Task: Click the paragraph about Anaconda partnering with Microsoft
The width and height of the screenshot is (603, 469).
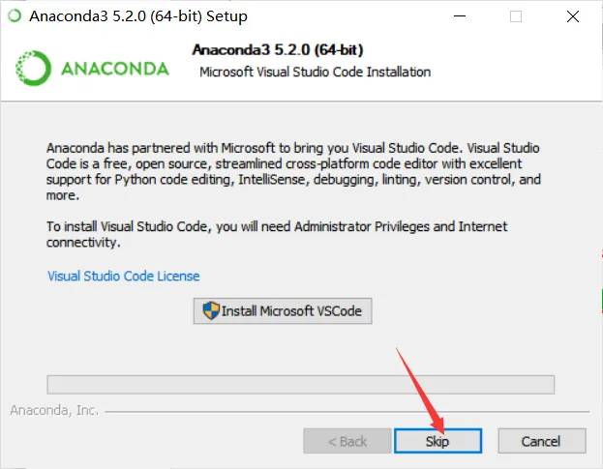Action: pos(293,171)
